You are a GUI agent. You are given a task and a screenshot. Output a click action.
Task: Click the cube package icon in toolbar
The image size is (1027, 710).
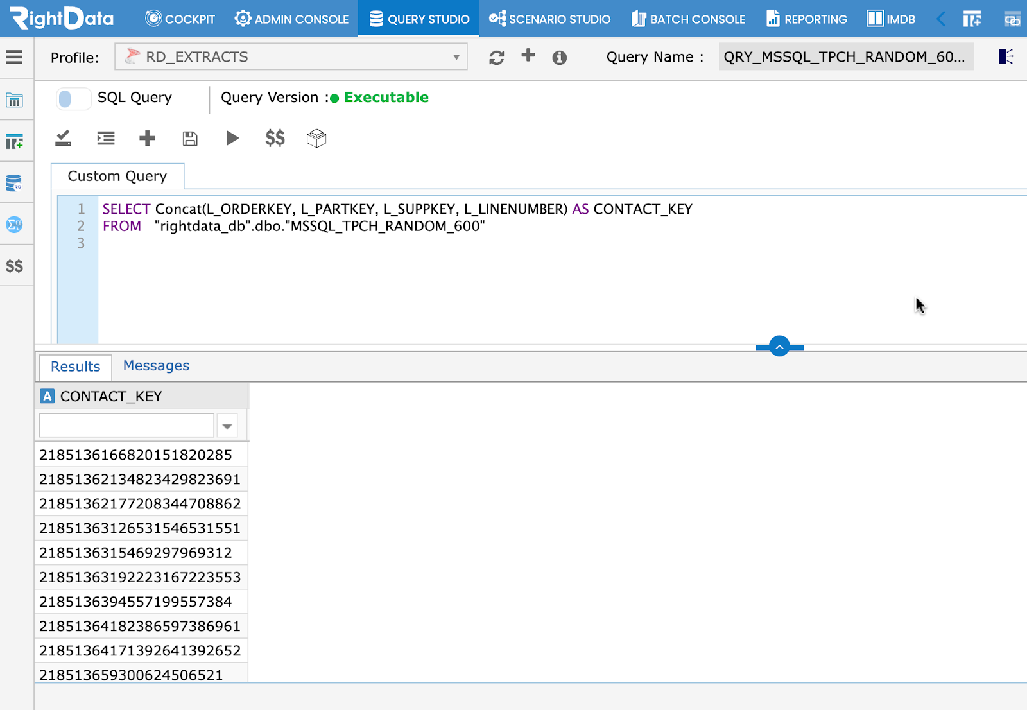pyautogui.click(x=316, y=138)
